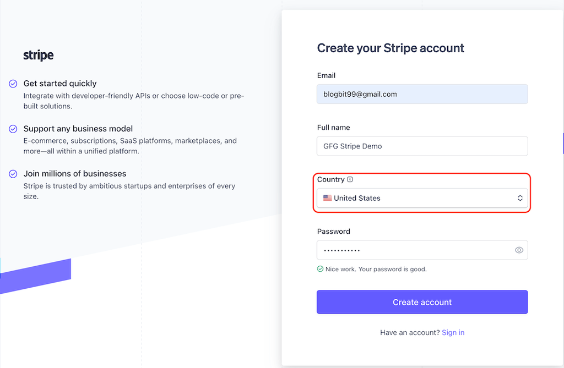Click checkmark icon beside Join millions of businesses
Viewport: 564px width, 368px height.
[x=13, y=174]
